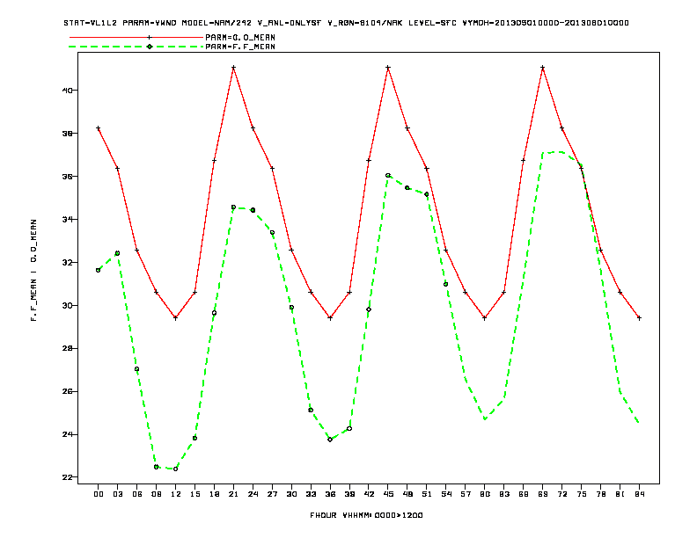Click the chart title text starting with STAT-VL1L2
This screenshot has height=538, width=697.
click(x=346, y=23)
